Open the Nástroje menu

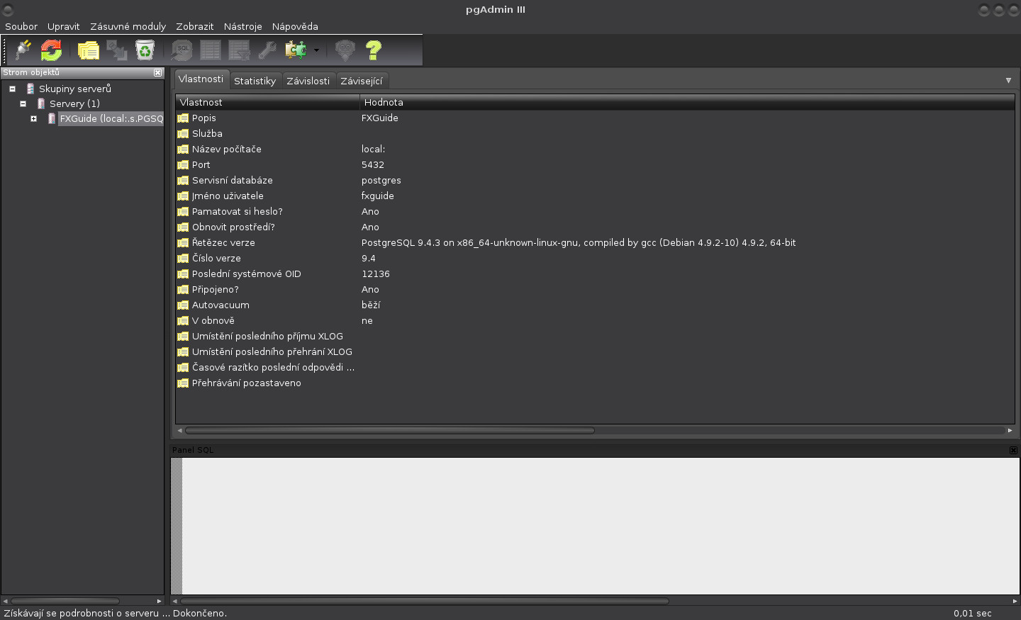click(x=242, y=26)
